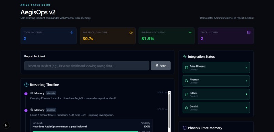The image size is (274, 132).
Task: Click the Report Incident heading
Action: 35,56
